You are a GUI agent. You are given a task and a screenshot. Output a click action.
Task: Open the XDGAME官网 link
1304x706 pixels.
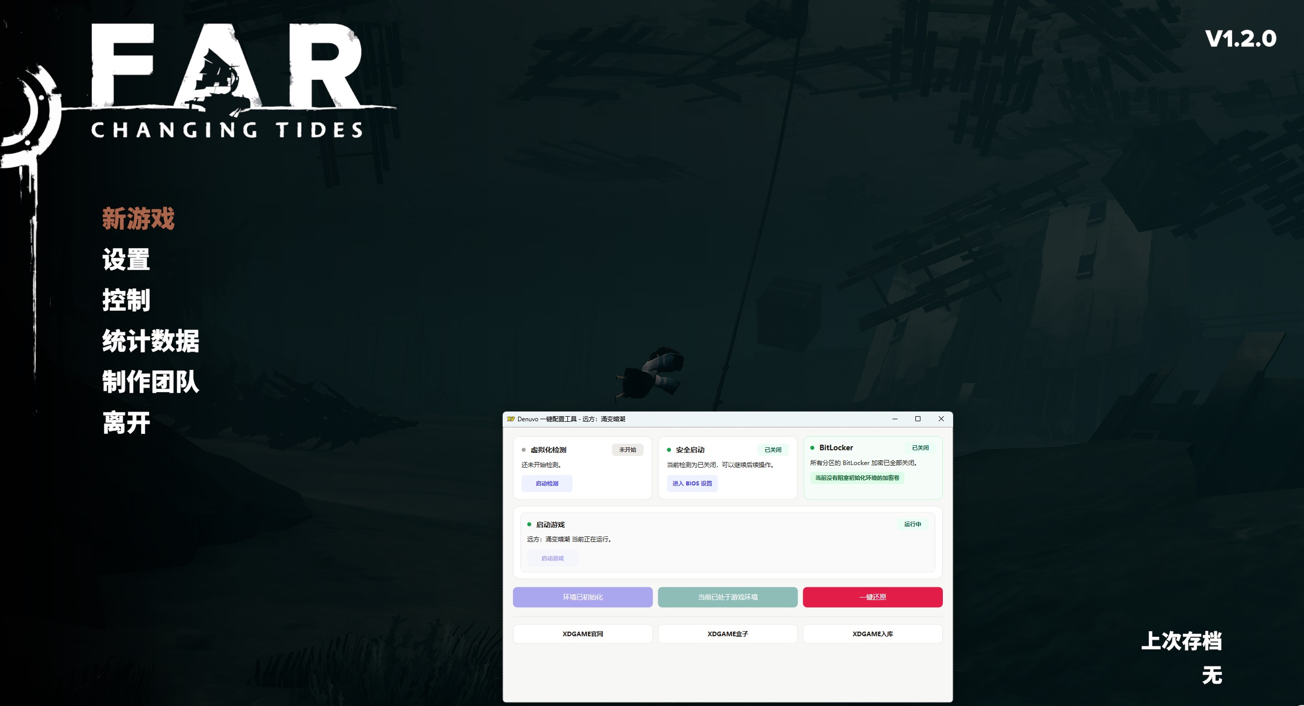click(582, 634)
